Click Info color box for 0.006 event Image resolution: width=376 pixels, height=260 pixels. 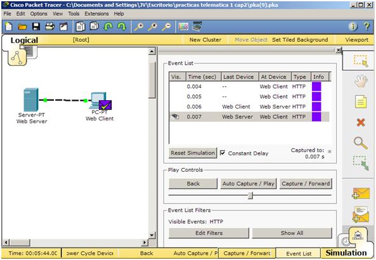point(316,107)
